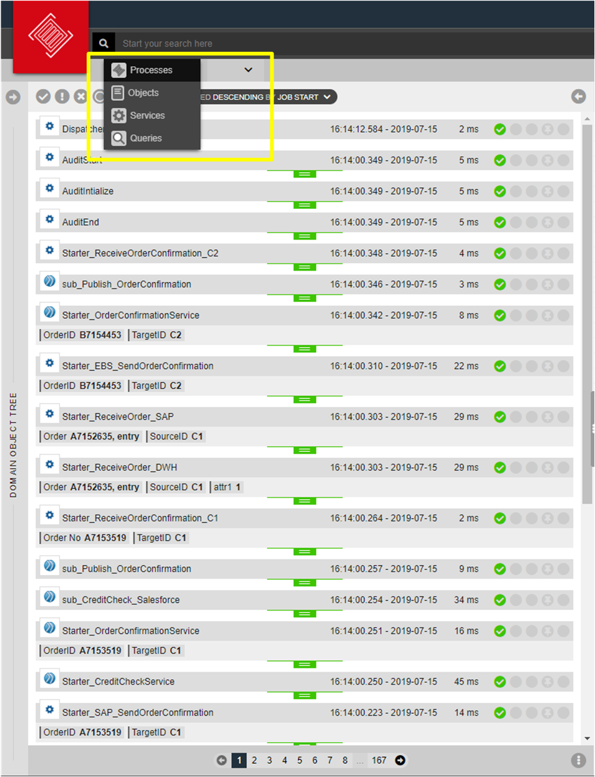
Task: Click globe icon of Starter_CreditCheckService
Action: (50, 678)
